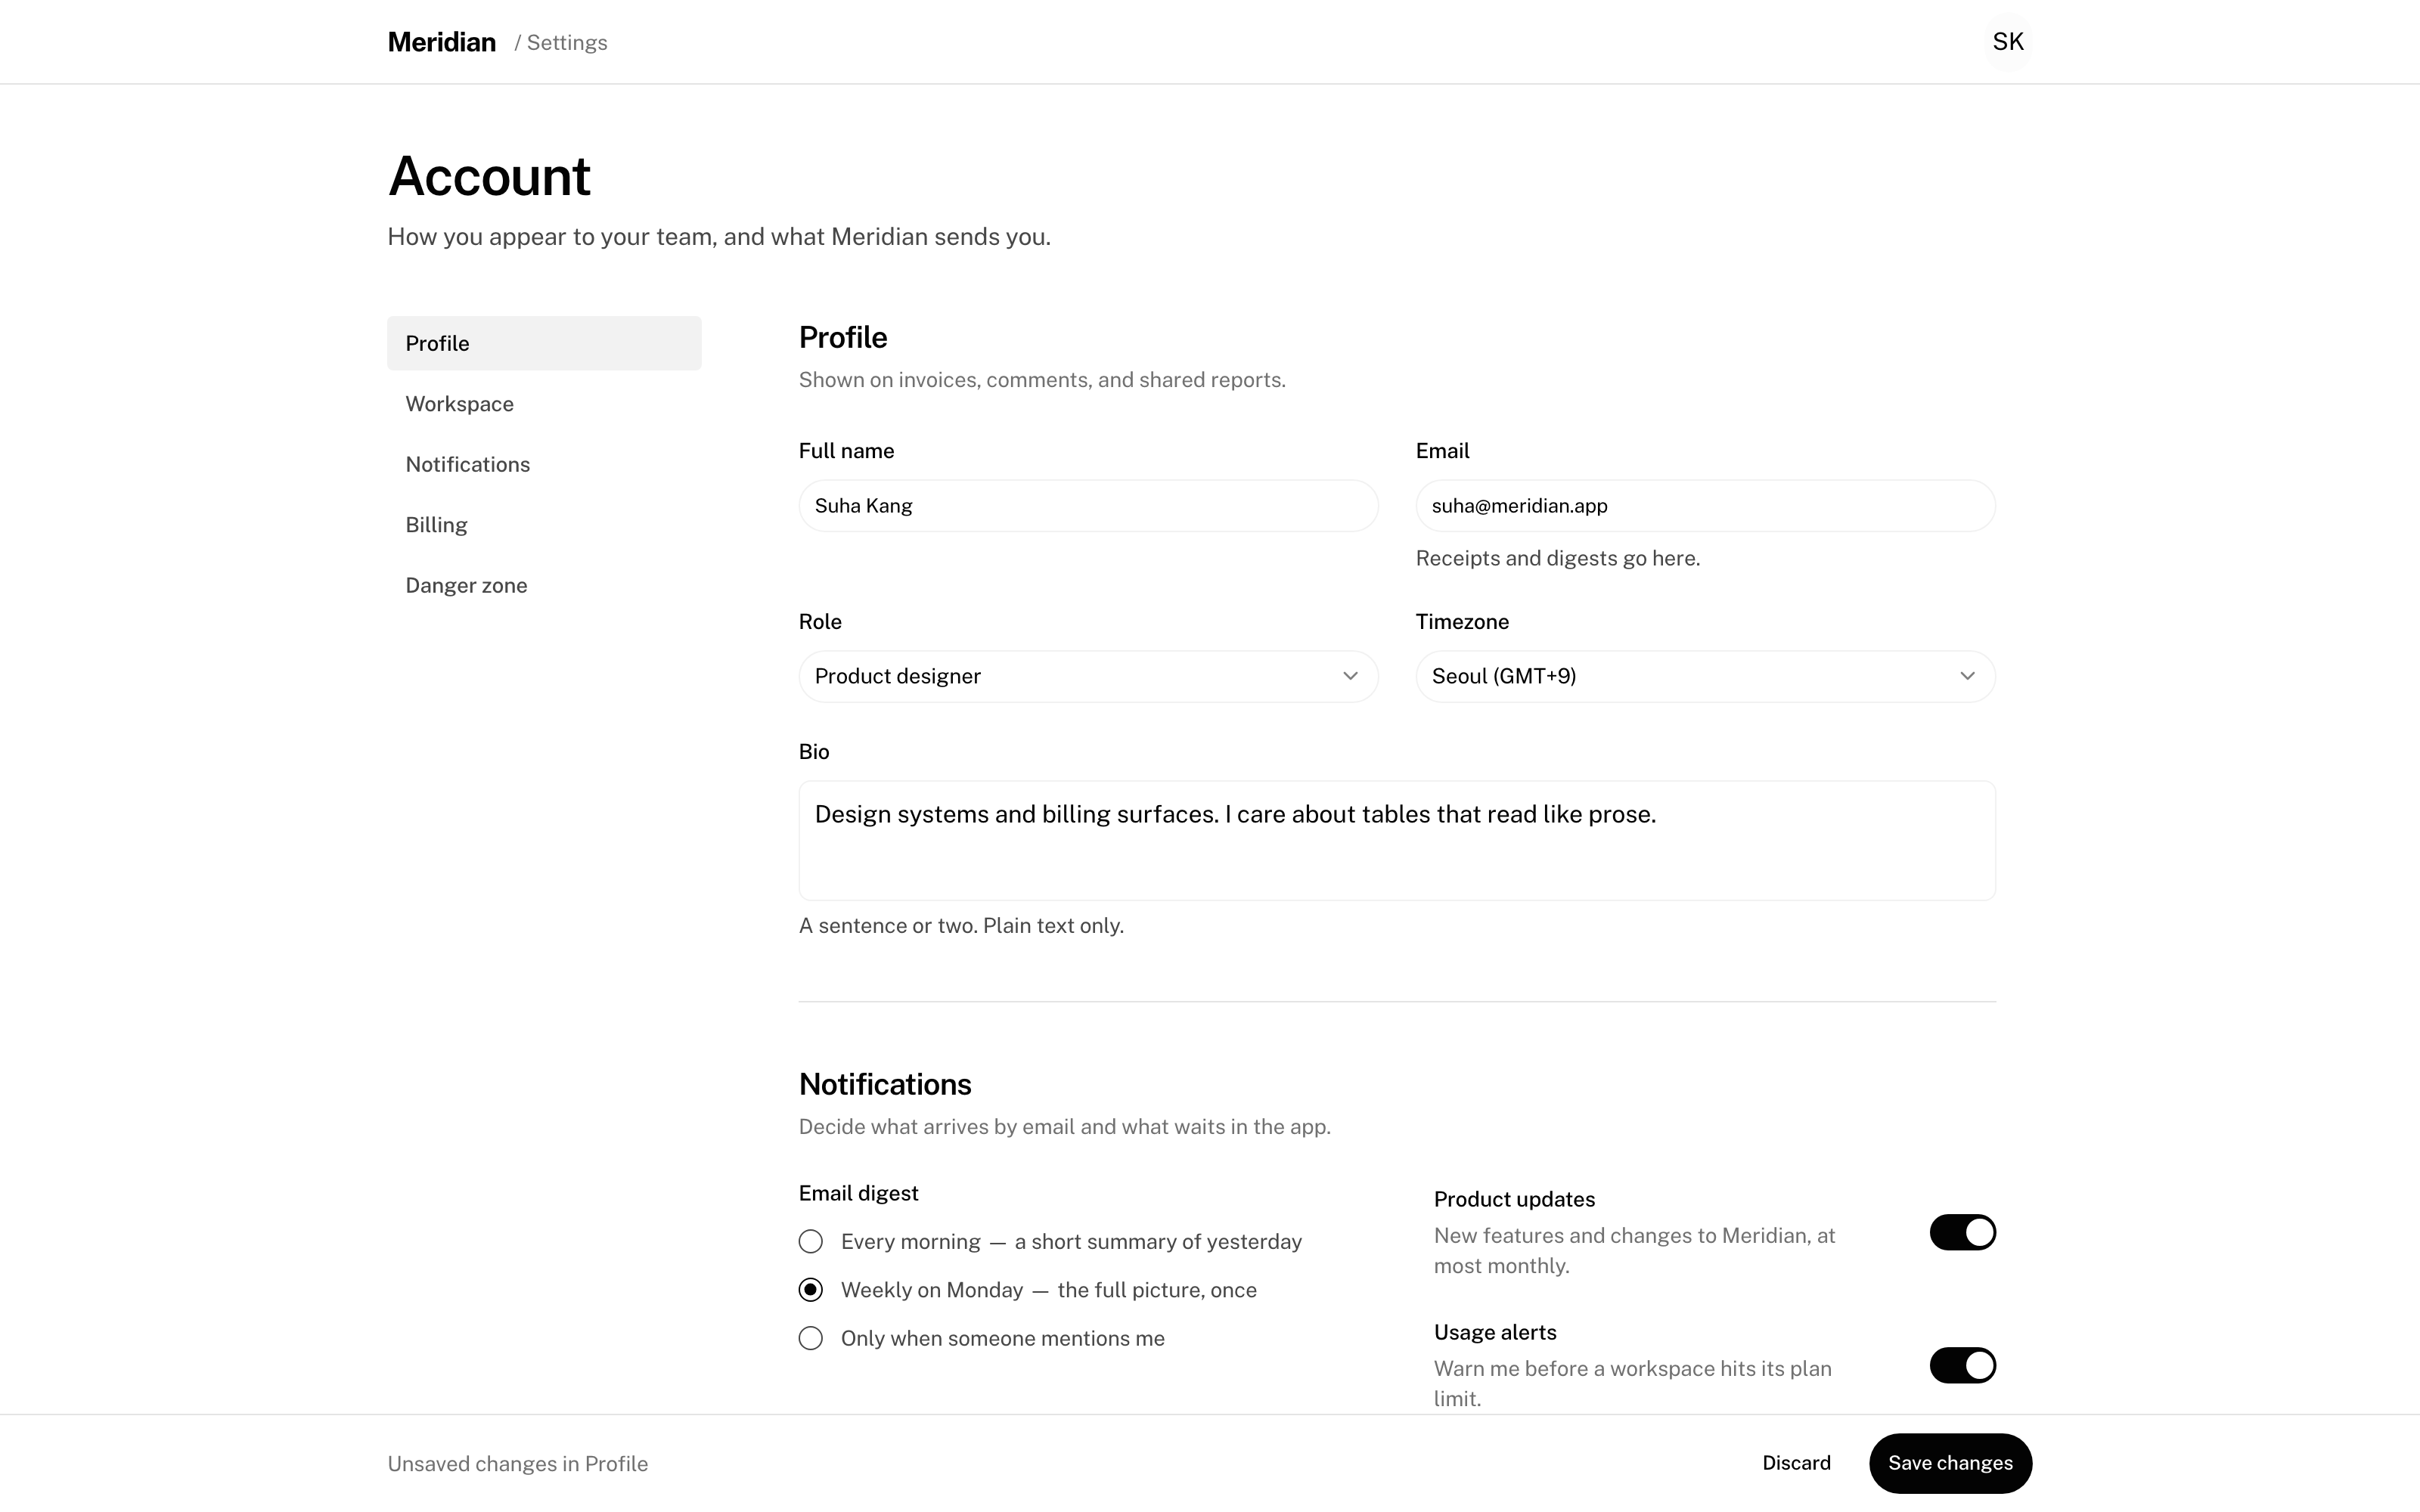The image size is (2420, 1512).
Task: Discard unsaved changes
Action: 1796,1463
